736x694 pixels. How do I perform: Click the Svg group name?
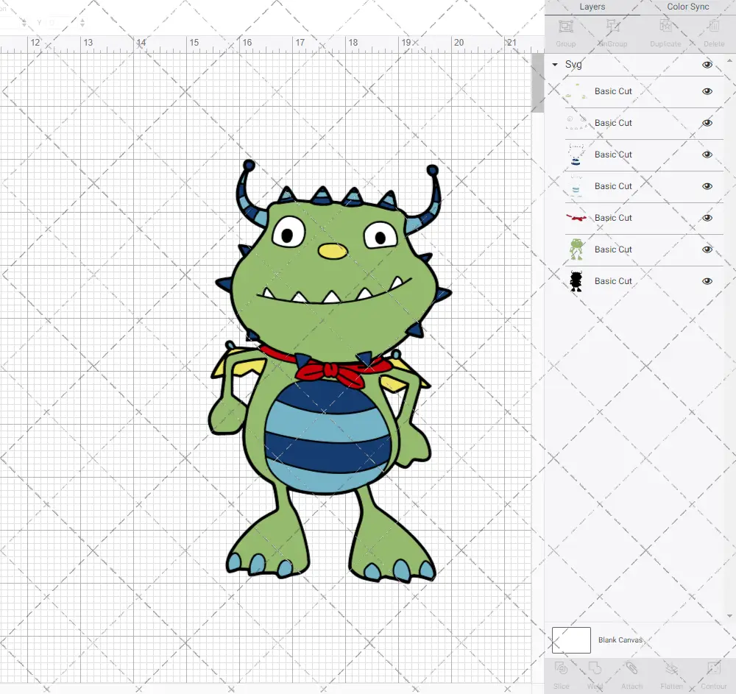(x=573, y=65)
